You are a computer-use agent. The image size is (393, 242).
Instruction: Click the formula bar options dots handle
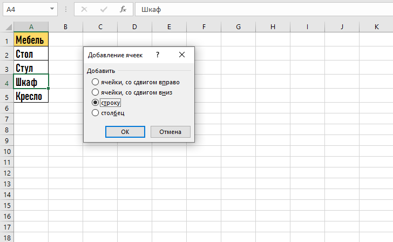click(x=66, y=9)
